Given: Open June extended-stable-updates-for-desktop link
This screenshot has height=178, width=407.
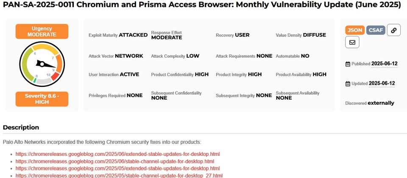Looking at the screenshot, I should pyautogui.click(x=117, y=154).
